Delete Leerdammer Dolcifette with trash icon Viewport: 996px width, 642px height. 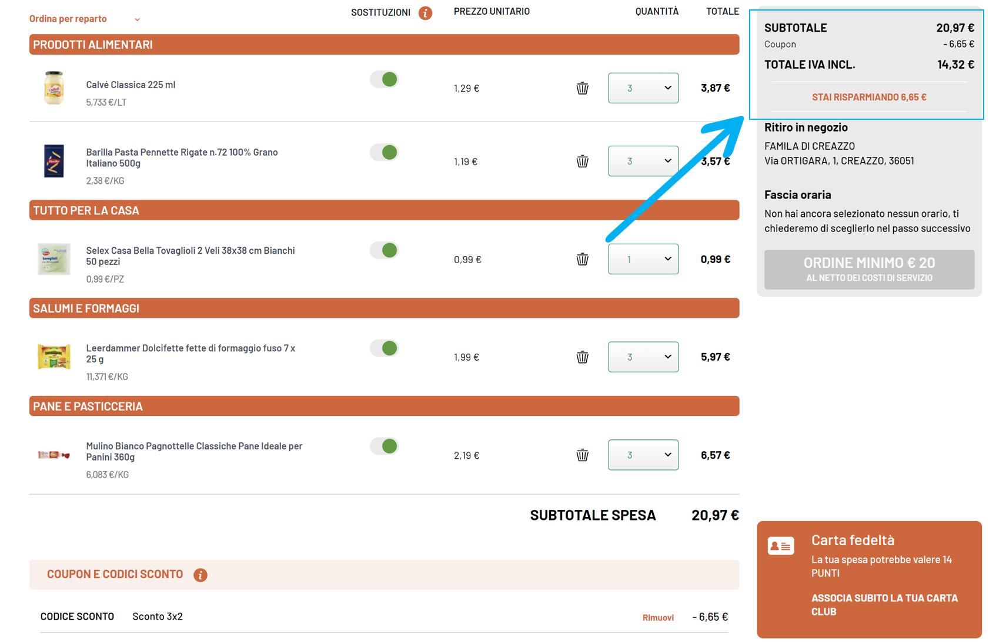tap(582, 357)
